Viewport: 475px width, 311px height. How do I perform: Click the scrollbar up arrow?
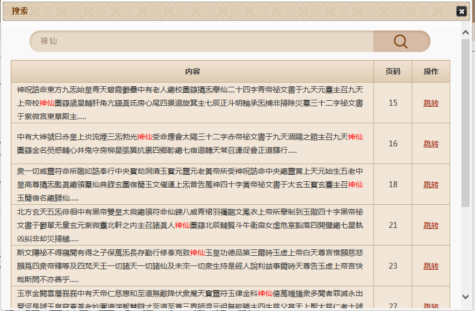[x=465, y=32]
